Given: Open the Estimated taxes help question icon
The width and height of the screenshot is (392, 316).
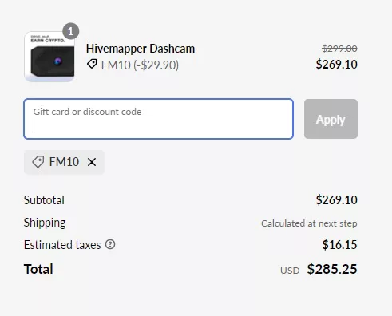Looking at the screenshot, I should pyautogui.click(x=110, y=244).
